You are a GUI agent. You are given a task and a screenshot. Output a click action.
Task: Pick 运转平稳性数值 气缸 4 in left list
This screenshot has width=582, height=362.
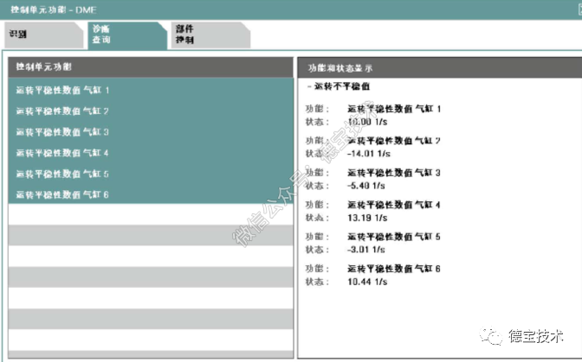[x=62, y=153]
